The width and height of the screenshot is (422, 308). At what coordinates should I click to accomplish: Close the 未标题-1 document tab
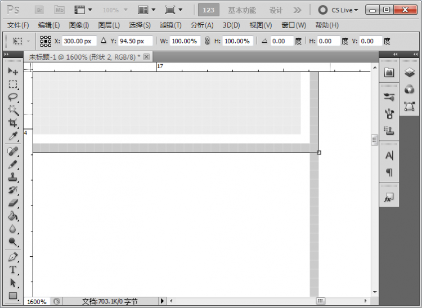pos(146,57)
